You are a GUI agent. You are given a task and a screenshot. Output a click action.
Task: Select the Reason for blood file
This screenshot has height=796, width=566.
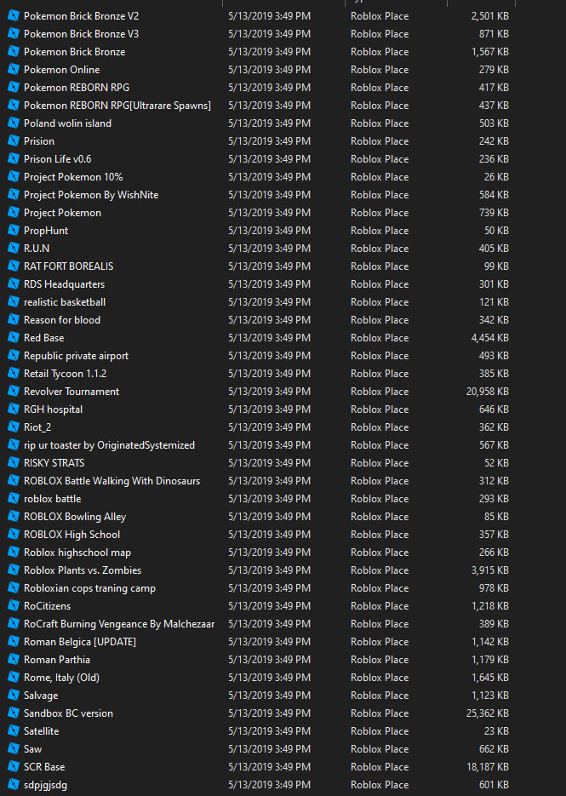pos(62,320)
